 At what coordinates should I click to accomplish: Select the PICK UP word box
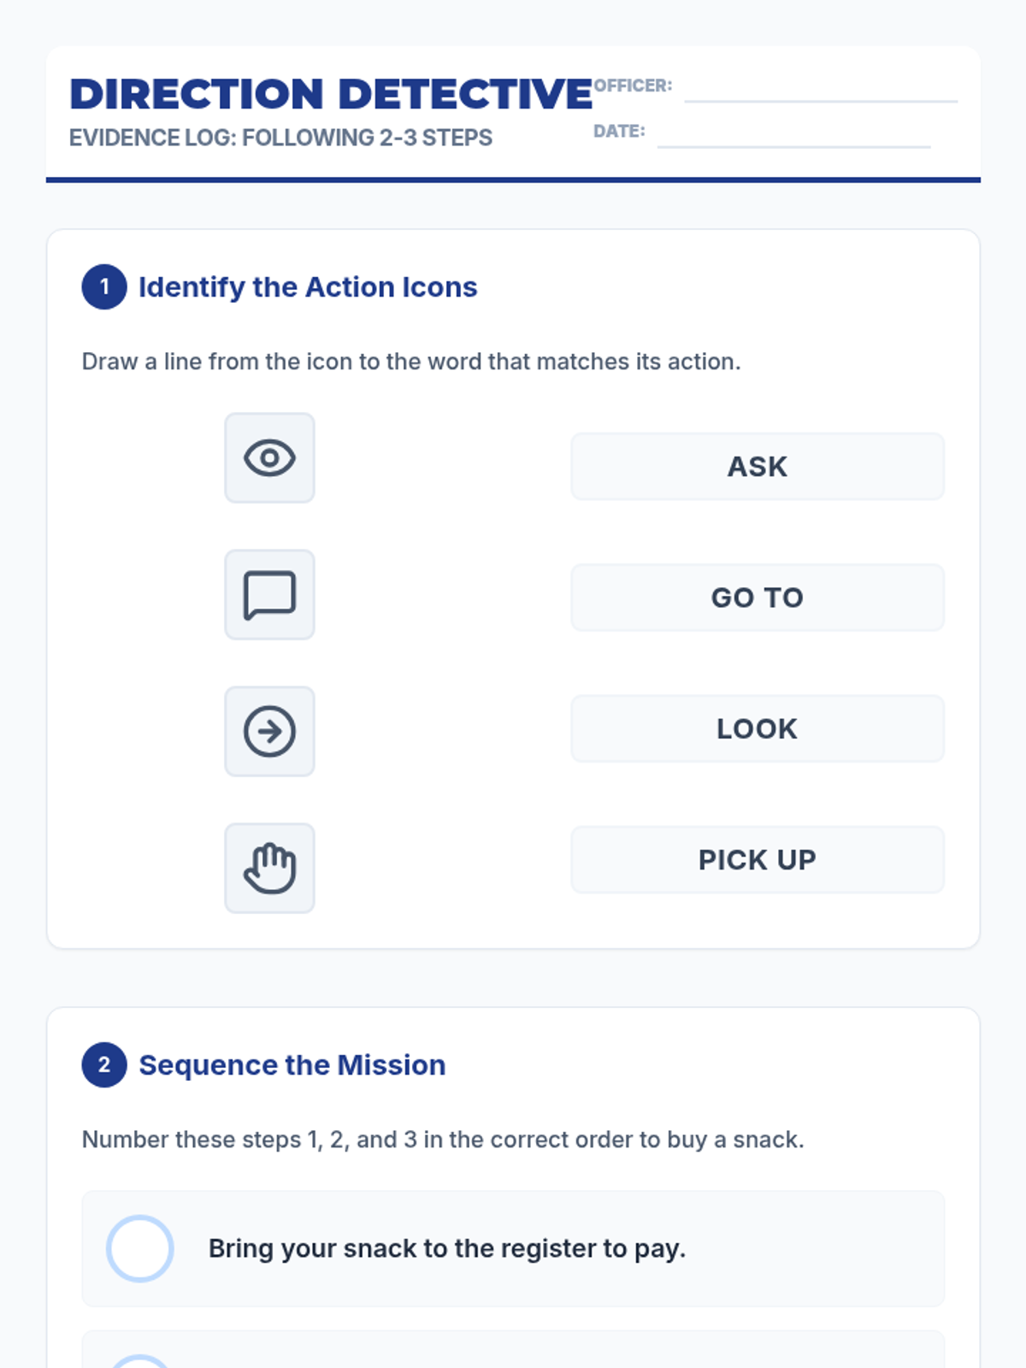pyautogui.click(x=758, y=860)
